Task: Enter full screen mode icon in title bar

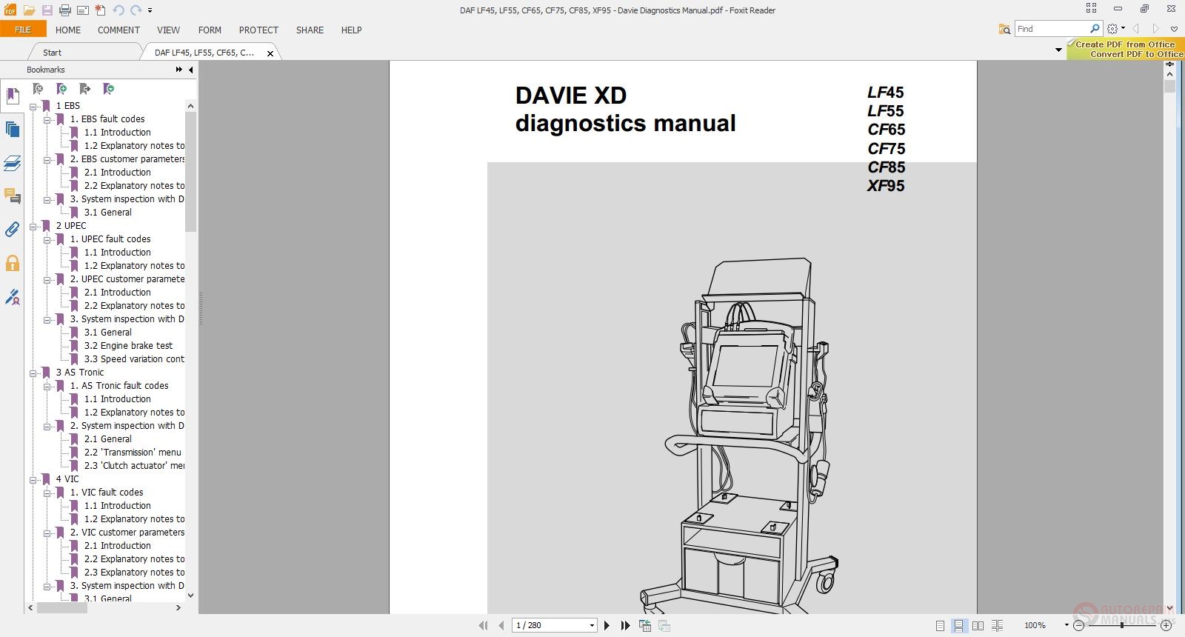Action: tap(1091, 8)
